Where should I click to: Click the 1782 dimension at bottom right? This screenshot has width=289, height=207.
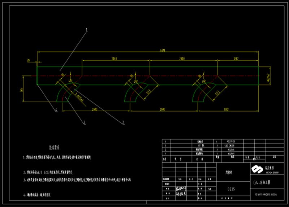226,109
